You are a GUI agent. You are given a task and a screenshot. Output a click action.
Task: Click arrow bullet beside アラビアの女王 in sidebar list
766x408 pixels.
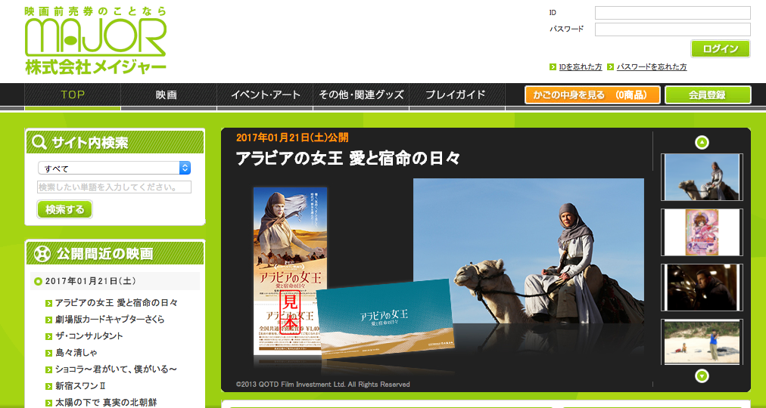click(48, 303)
